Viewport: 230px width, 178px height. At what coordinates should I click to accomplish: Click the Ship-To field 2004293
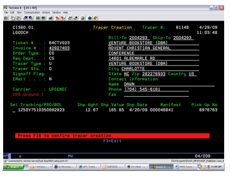click(183, 38)
